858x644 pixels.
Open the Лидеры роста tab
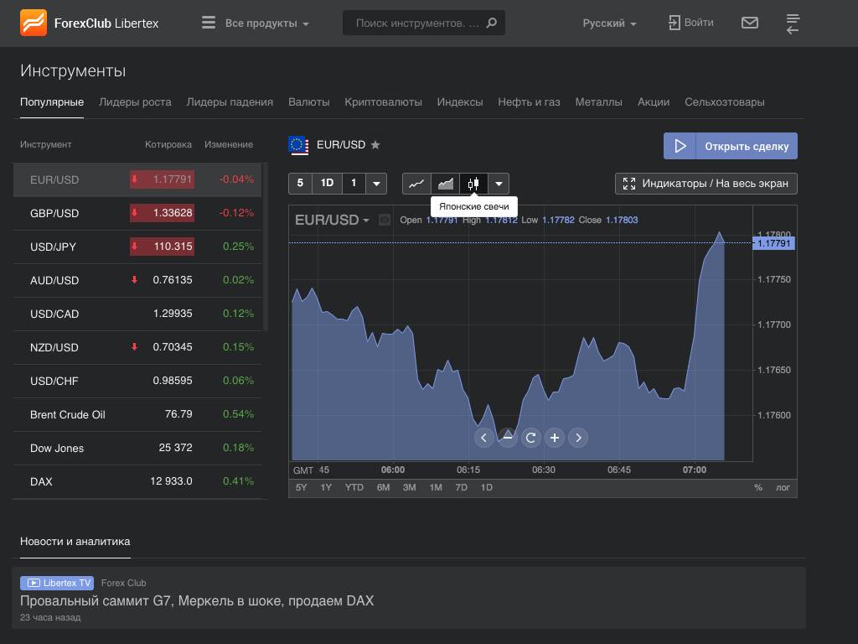click(135, 102)
